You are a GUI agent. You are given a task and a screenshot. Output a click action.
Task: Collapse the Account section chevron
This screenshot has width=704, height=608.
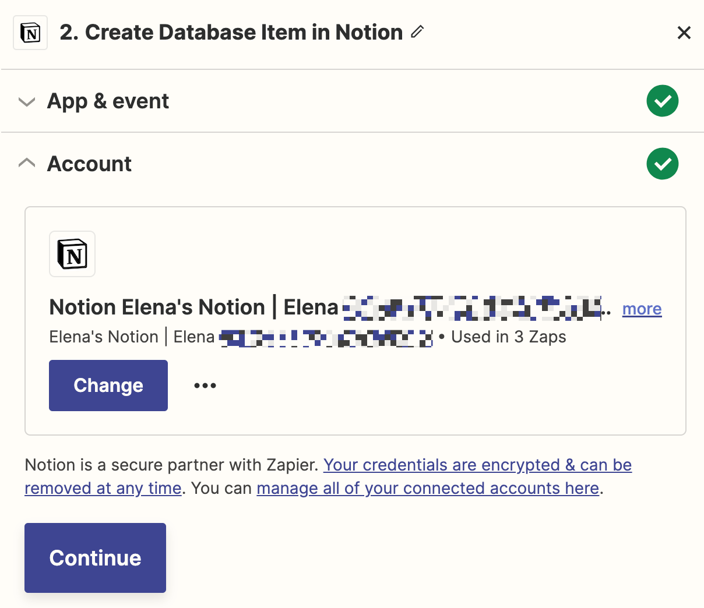coord(27,163)
